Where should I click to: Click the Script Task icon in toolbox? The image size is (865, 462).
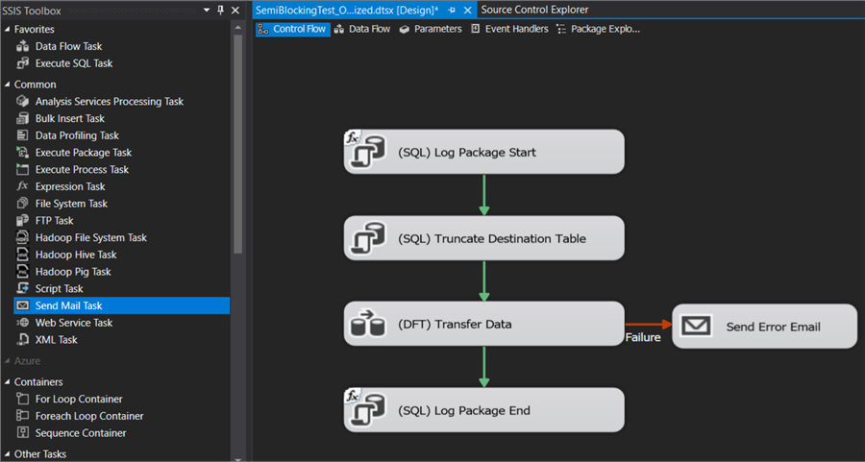(x=23, y=289)
